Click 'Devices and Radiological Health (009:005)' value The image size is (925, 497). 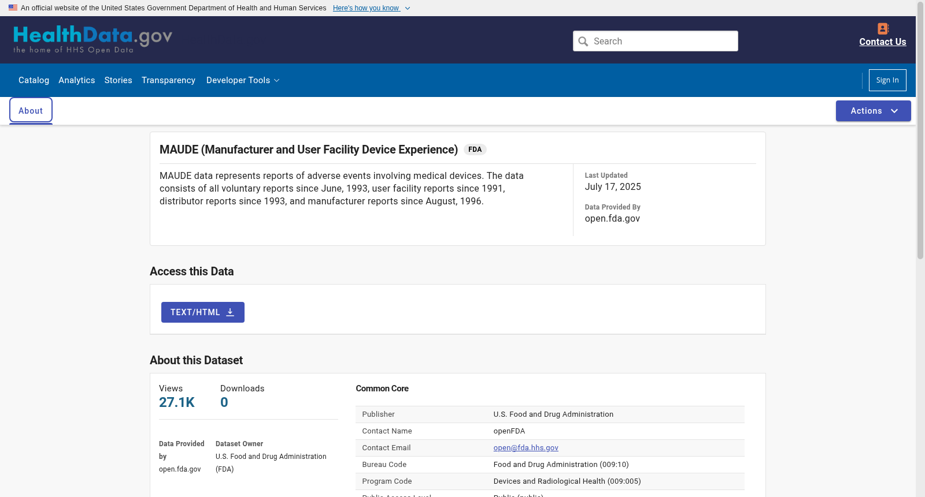point(567,481)
